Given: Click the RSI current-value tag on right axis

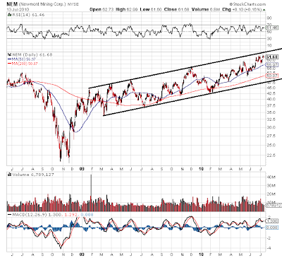Looking at the screenshot, I should [x=272, y=28].
